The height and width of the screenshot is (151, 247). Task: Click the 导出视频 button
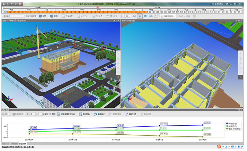point(112,16)
